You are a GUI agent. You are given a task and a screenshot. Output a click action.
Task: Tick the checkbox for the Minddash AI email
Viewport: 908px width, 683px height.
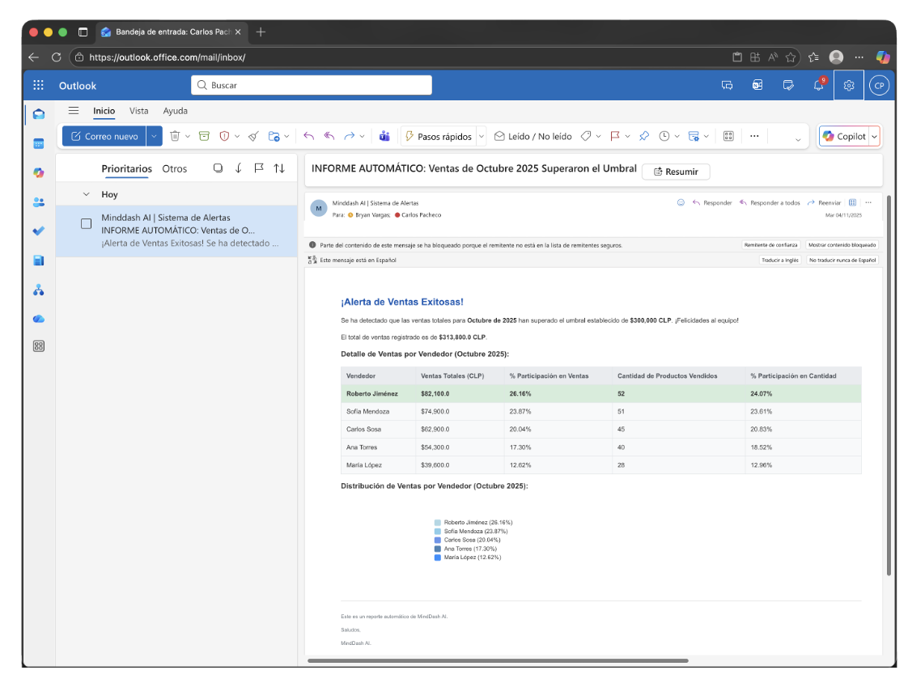pos(87,223)
